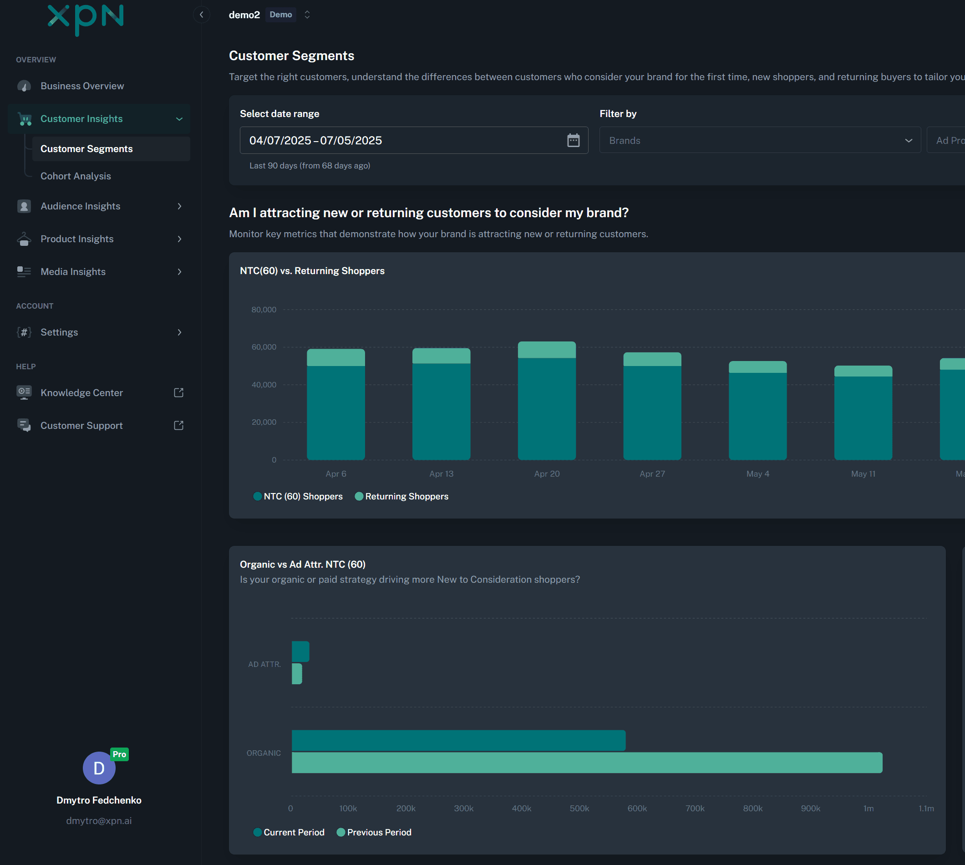Select the Customer Insights cart icon
965x865 pixels.
coord(24,119)
